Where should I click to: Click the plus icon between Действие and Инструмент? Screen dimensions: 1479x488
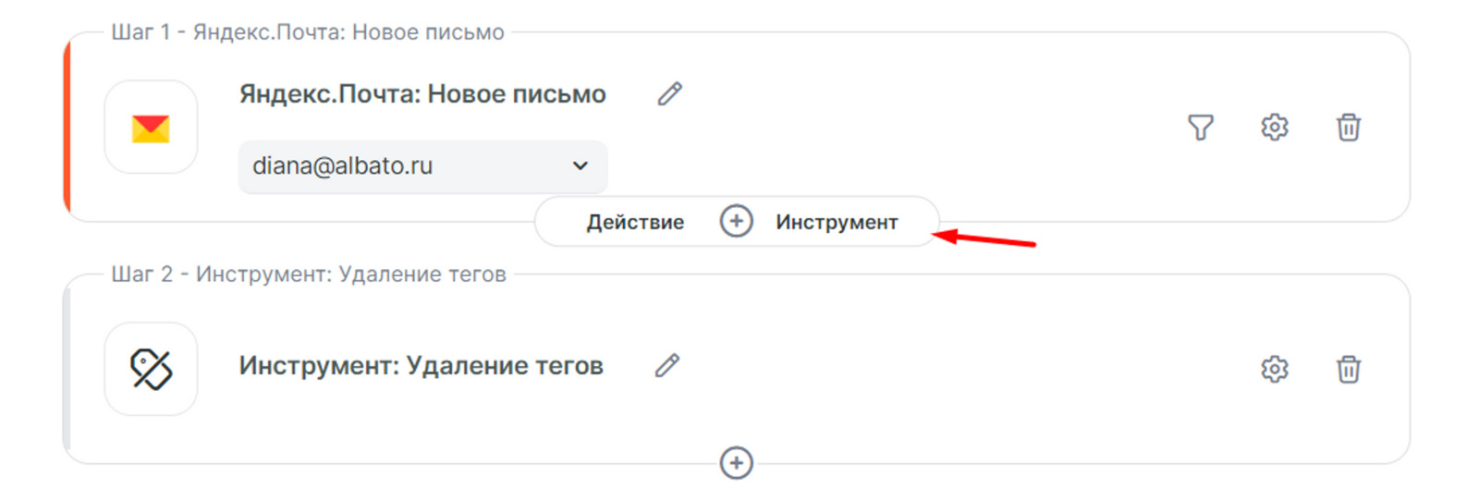[736, 222]
